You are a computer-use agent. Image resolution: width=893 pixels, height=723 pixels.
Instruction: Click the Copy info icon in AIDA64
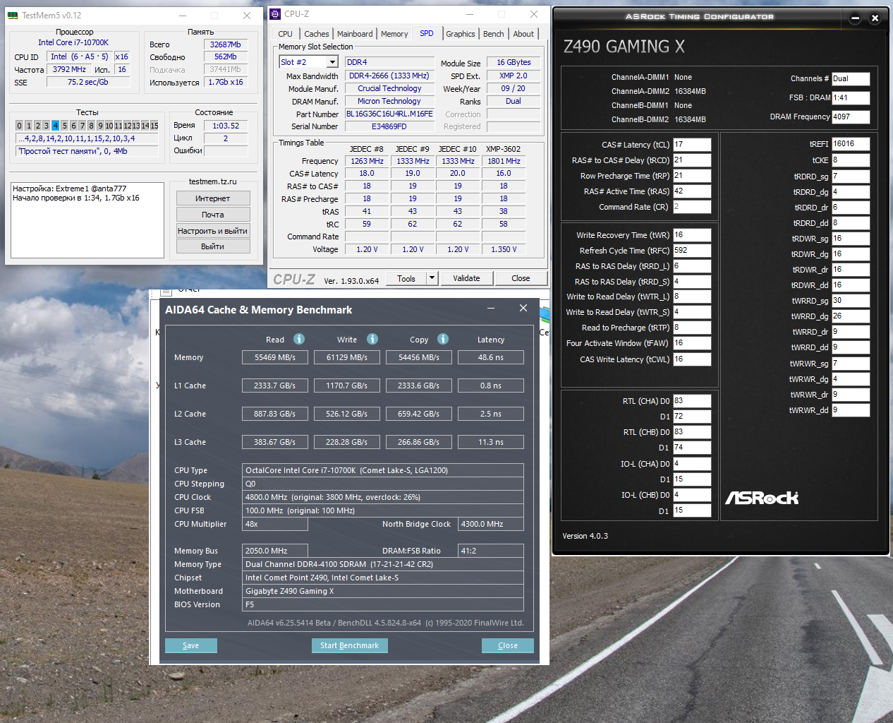click(x=443, y=339)
